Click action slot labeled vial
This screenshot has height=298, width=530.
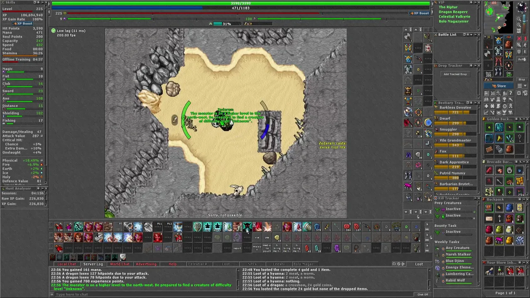(257, 237)
